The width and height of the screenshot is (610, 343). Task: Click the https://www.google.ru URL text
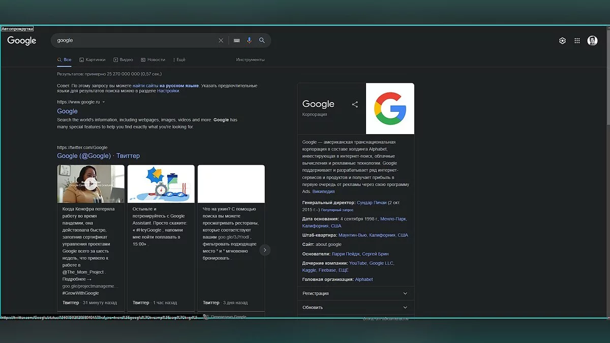(78, 102)
